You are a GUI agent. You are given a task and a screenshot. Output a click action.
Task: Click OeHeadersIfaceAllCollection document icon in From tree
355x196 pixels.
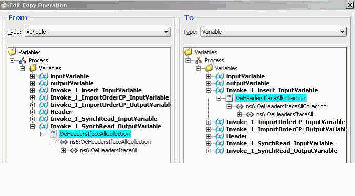click(53, 134)
